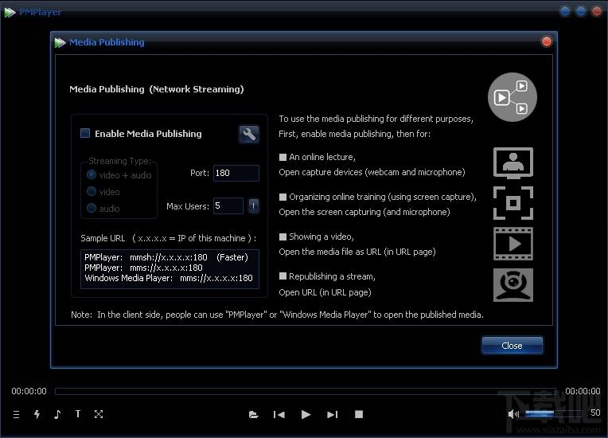The width and height of the screenshot is (608, 438).
Task: Mute audio with the speaker icon
Action: tap(513, 414)
